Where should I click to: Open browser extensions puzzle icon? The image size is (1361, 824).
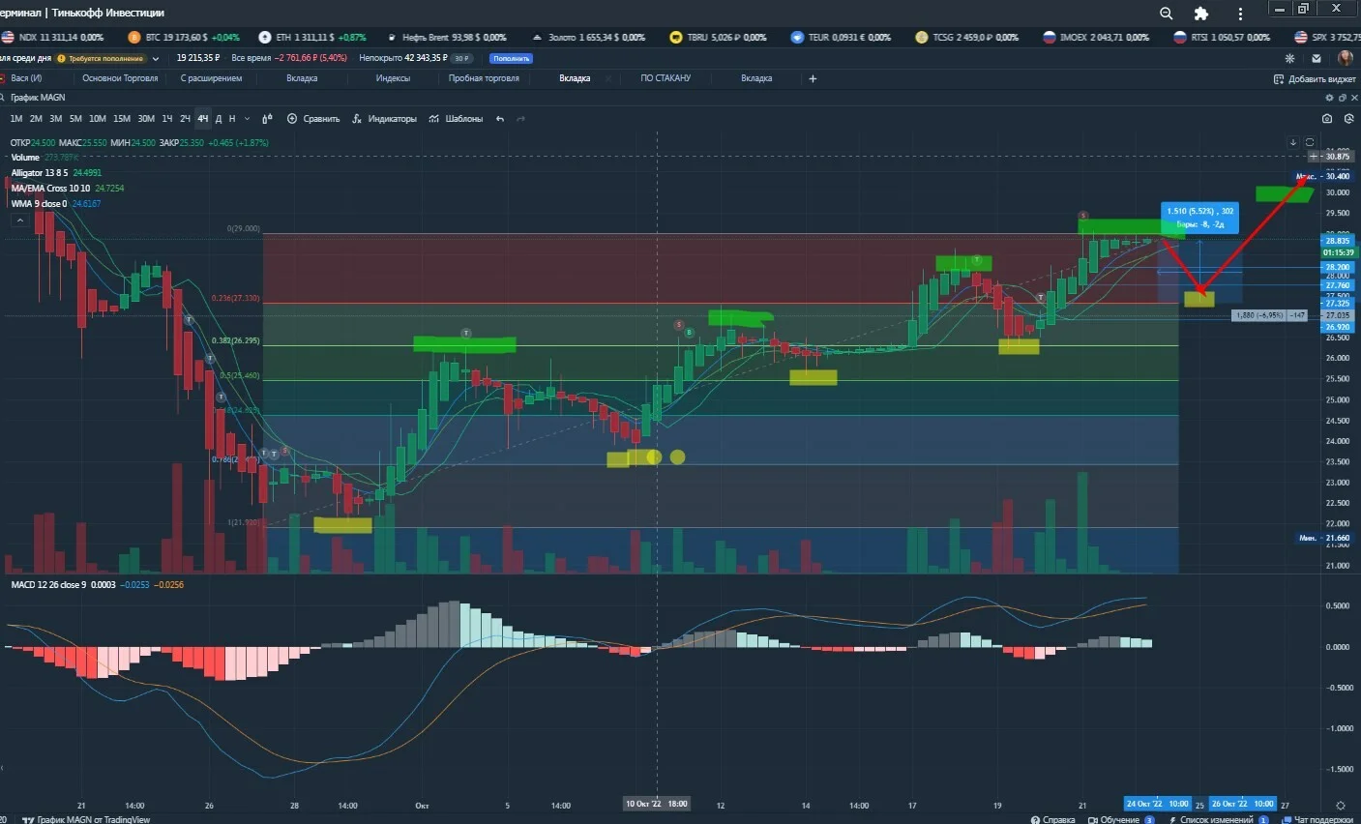1201,14
